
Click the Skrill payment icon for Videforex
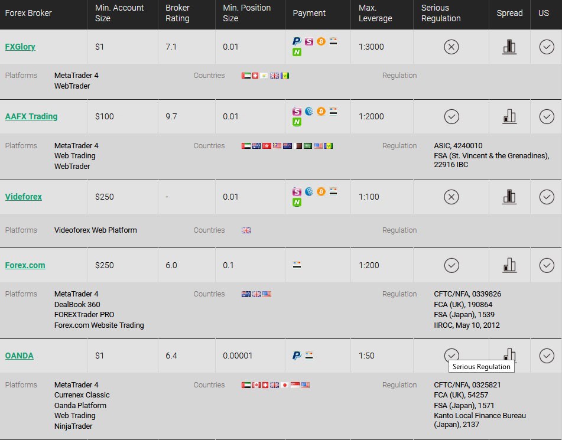pos(297,192)
